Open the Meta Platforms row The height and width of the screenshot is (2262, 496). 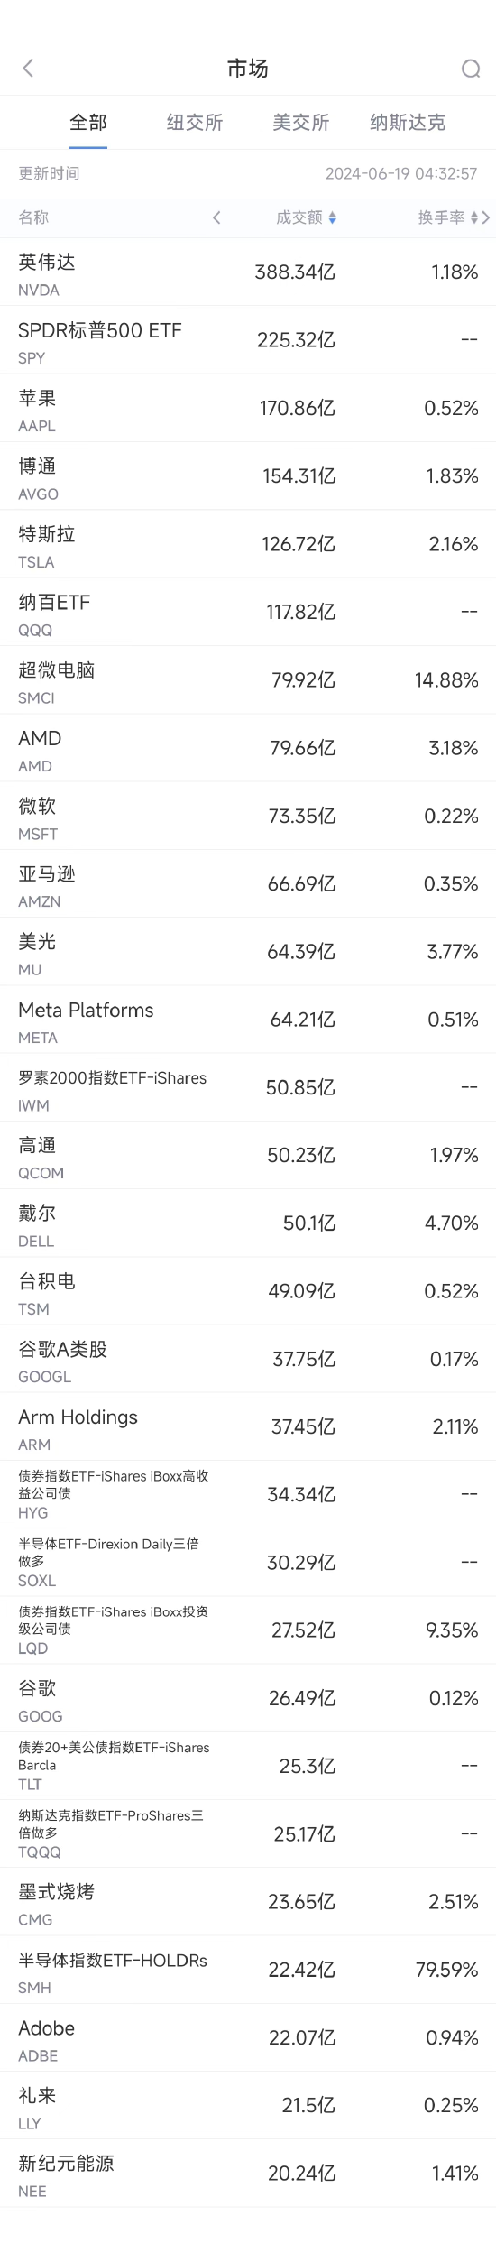[x=248, y=1020]
